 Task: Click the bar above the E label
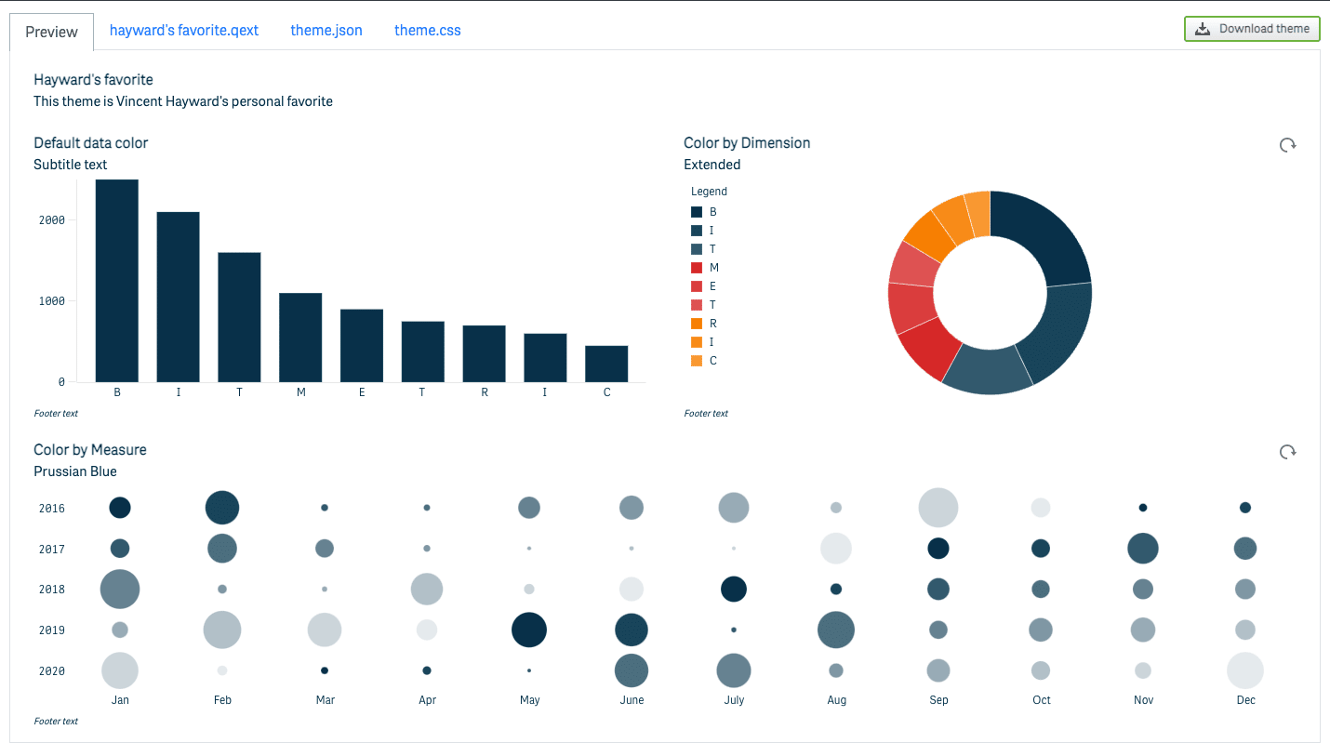(x=362, y=346)
